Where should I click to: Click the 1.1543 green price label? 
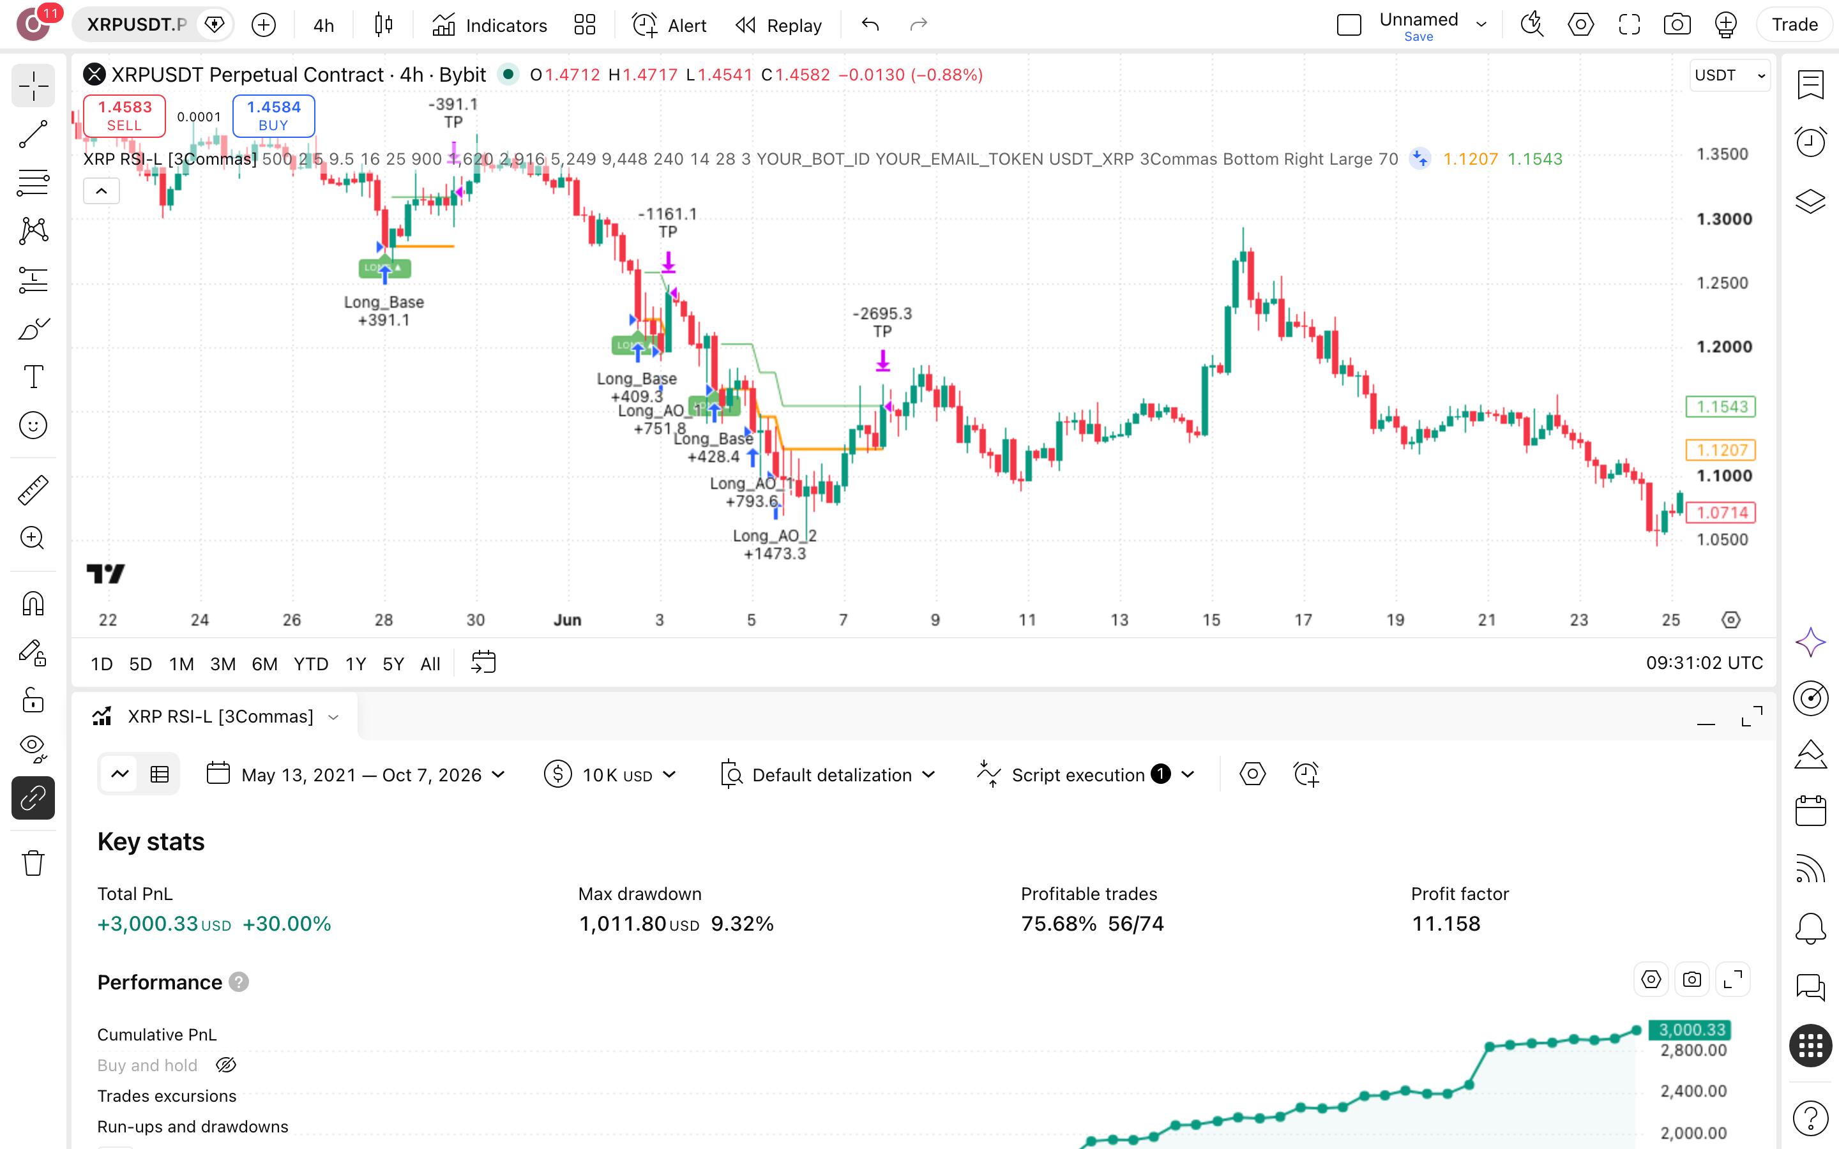[x=1720, y=407]
